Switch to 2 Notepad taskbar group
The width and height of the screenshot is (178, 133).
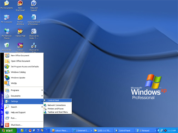[146, 131]
